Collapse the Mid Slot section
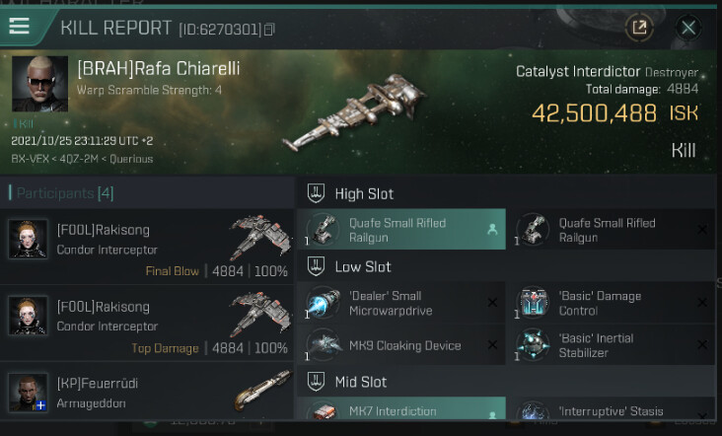 tap(317, 382)
